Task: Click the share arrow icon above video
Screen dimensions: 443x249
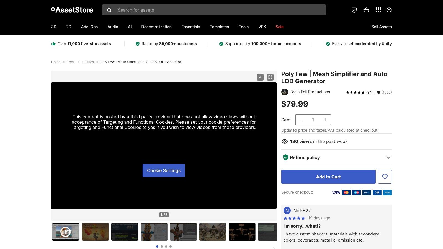Action: click(260, 77)
